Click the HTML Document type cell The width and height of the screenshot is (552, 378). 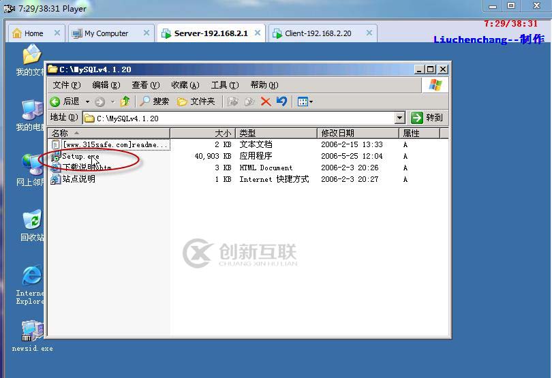[x=266, y=168]
